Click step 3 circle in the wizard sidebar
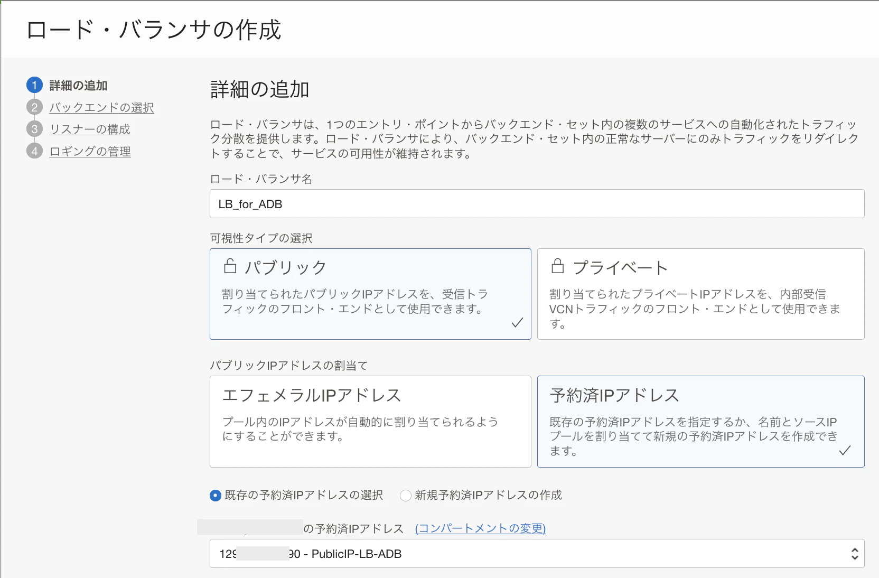The width and height of the screenshot is (879, 578). [34, 129]
